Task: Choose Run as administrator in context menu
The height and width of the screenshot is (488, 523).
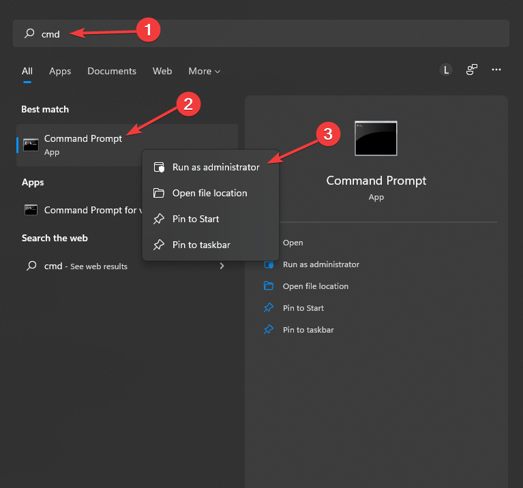Action: click(215, 167)
